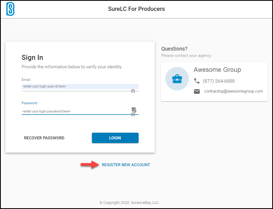The height and width of the screenshot is (209, 273).
Task: Click 'Please contact your agency' text
Action: pos(186,56)
